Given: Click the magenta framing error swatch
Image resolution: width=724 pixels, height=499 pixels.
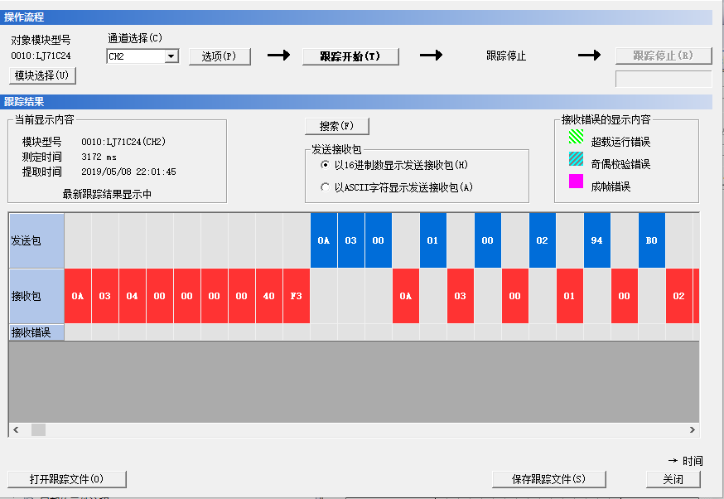Looking at the screenshot, I should (x=575, y=186).
